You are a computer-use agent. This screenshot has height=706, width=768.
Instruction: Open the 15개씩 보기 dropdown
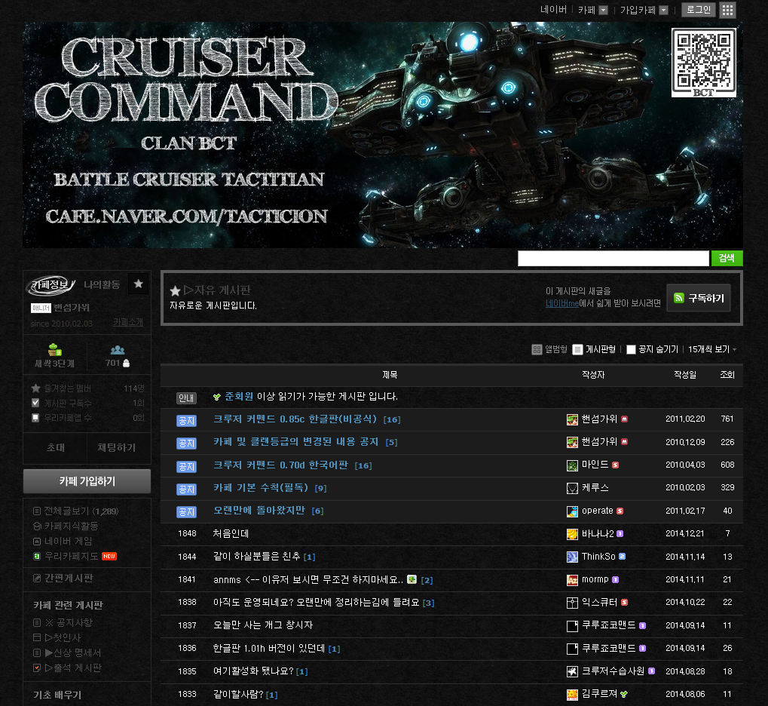(x=712, y=349)
